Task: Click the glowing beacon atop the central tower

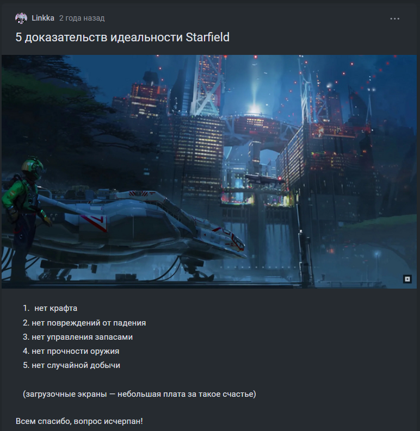Action: click(x=255, y=109)
